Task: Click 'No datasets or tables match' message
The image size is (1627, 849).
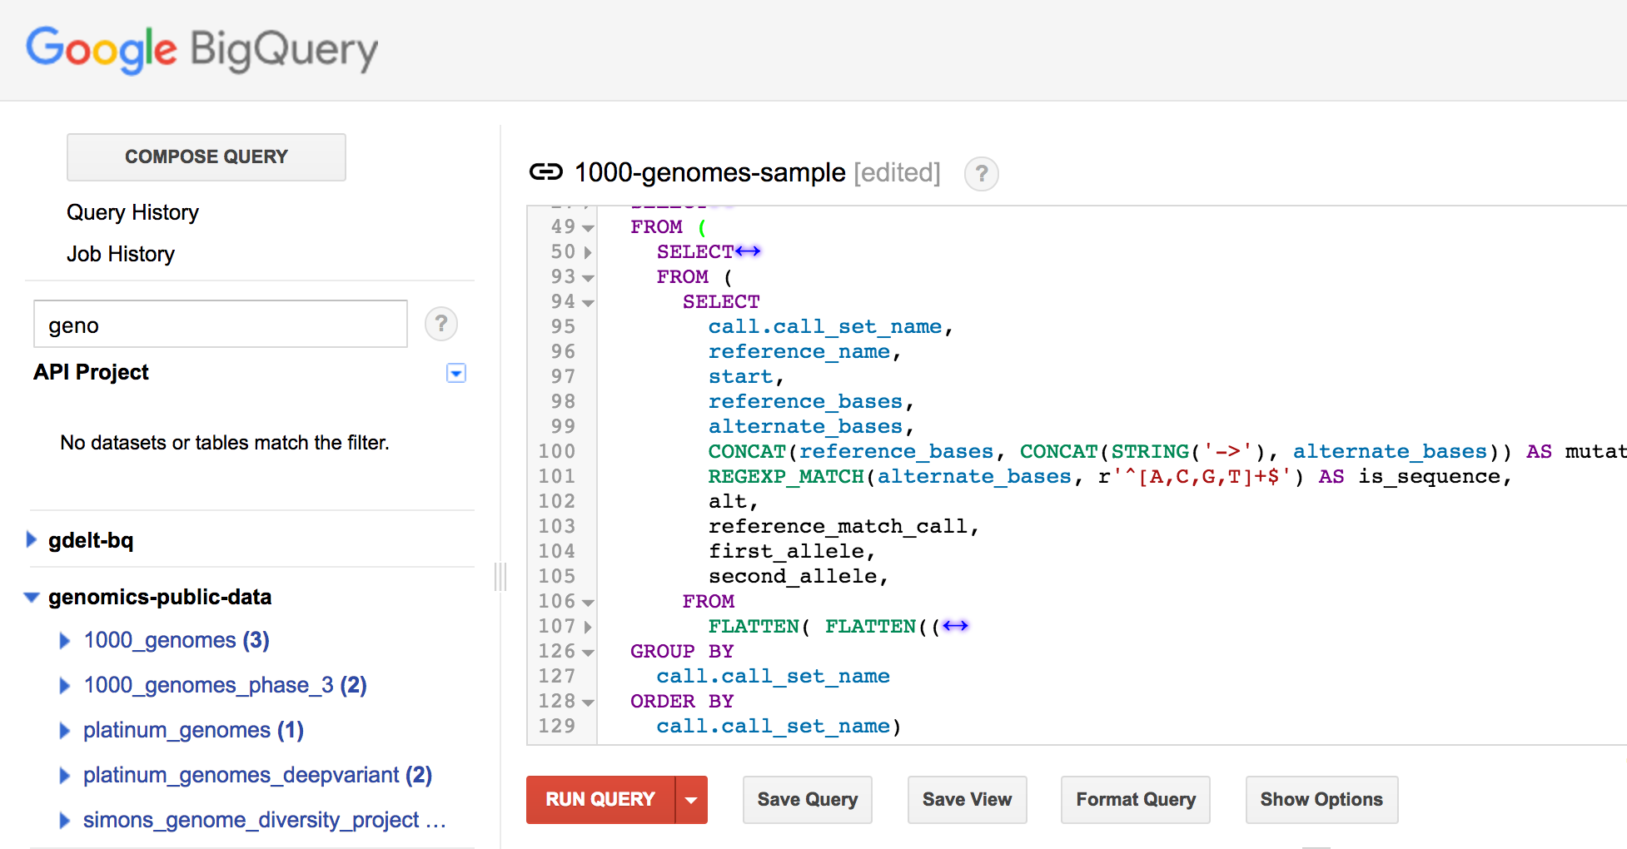Action: (x=225, y=443)
